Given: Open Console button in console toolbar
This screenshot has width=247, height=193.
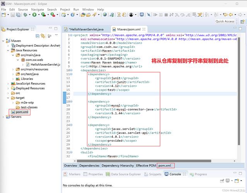Looking at the screenshot, I should point(237,181).
